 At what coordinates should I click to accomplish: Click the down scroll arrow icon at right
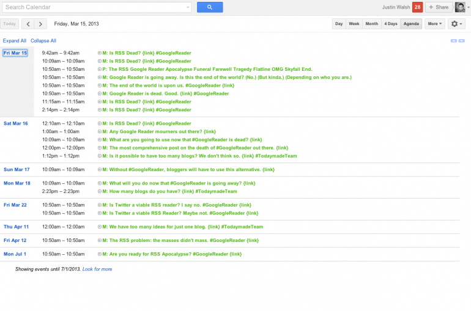click(x=461, y=41)
